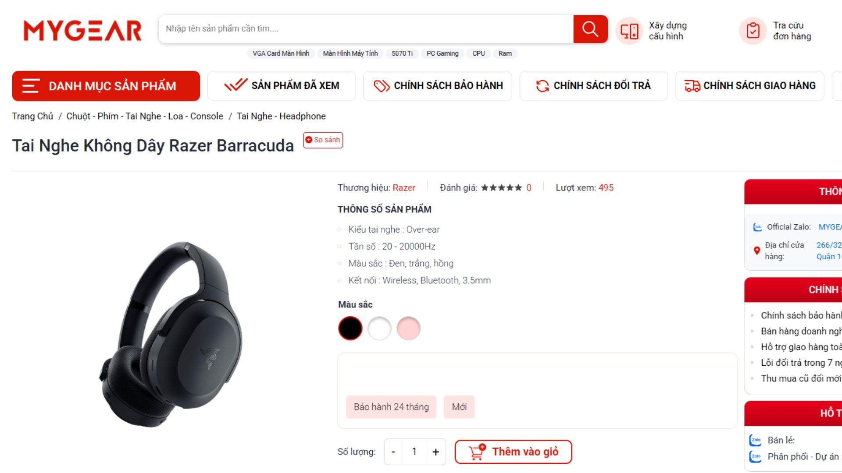Choose the pink color option
The image size is (842, 473).
click(408, 328)
